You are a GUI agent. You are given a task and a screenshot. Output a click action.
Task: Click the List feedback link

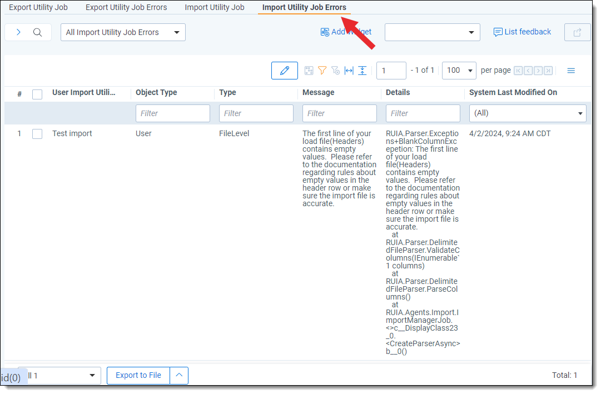(522, 32)
